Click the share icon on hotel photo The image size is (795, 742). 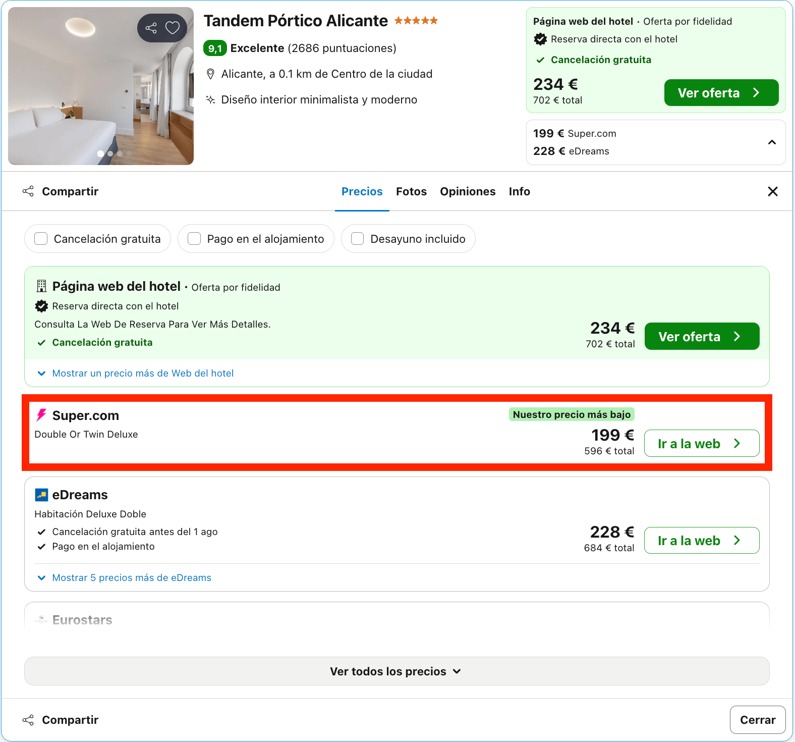pos(151,28)
